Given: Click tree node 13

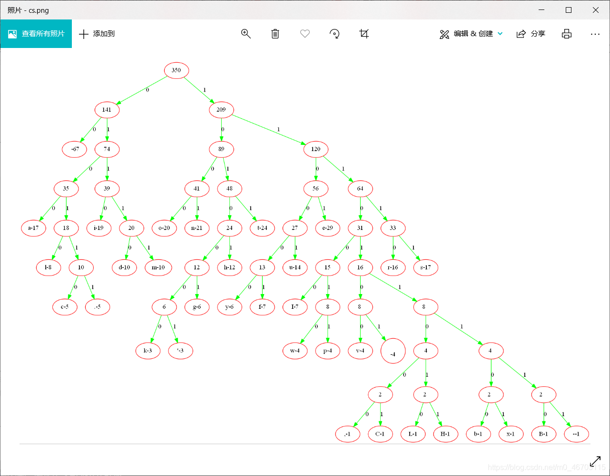Looking at the screenshot, I should 262,267.
